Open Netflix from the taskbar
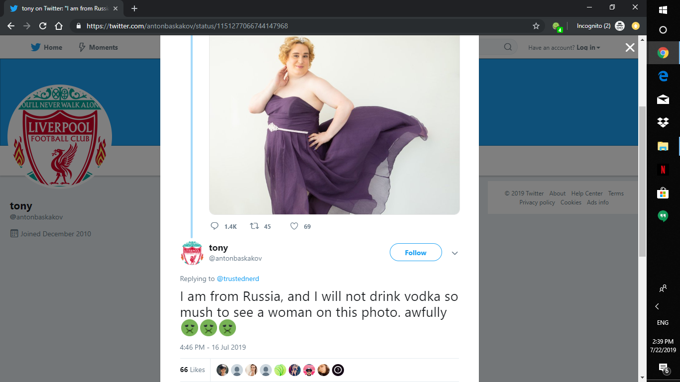The image size is (680, 382). [x=663, y=170]
